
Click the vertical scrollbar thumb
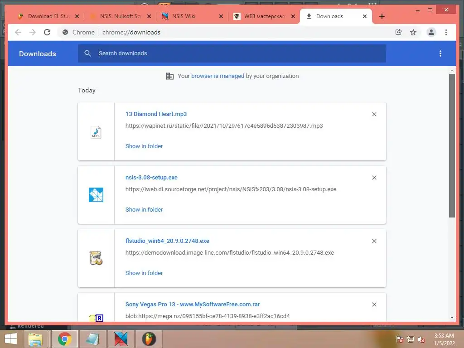pos(452,145)
